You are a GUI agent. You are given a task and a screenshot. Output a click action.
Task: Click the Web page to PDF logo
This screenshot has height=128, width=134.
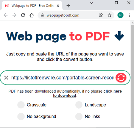click(65, 37)
